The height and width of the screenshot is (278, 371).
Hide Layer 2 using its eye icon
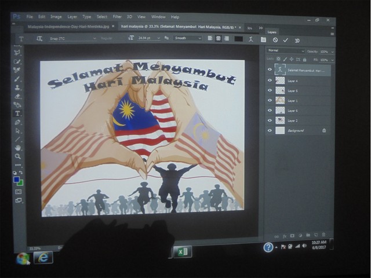point(270,120)
